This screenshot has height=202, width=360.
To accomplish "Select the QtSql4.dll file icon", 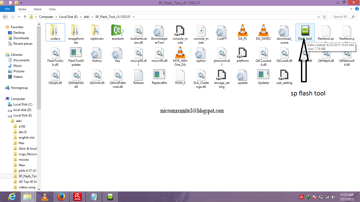I will pos(55,74).
